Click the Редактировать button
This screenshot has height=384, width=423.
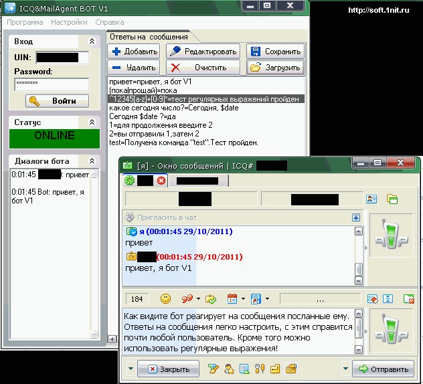203,52
